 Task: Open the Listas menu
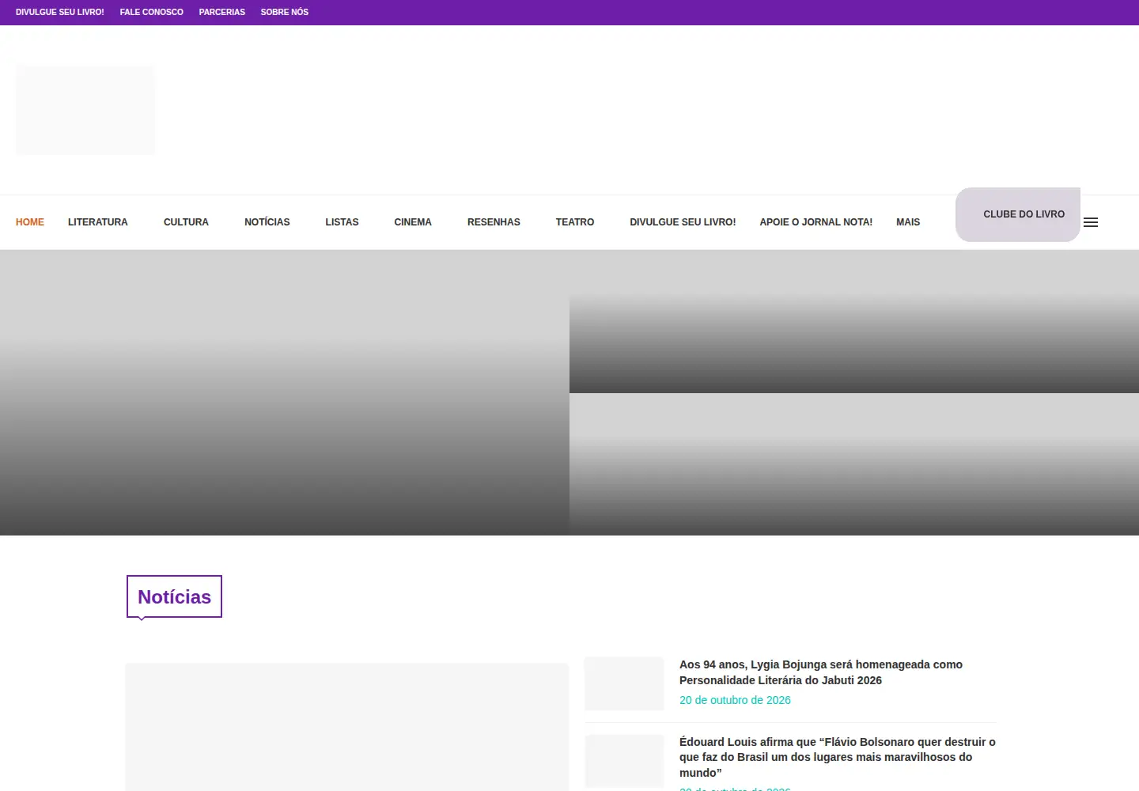click(342, 222)
